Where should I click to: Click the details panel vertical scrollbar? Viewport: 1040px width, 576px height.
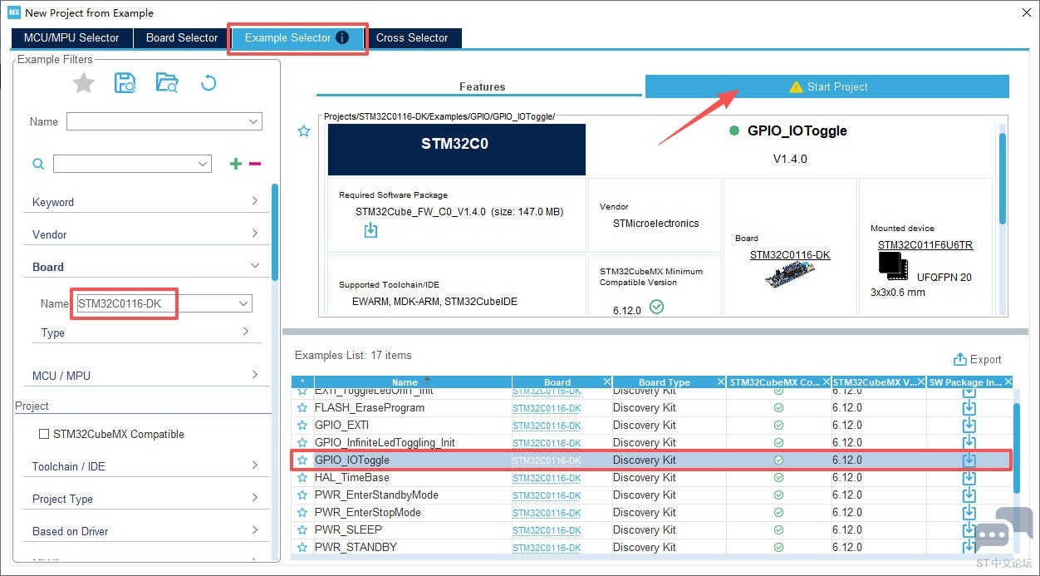(1002, 179)
